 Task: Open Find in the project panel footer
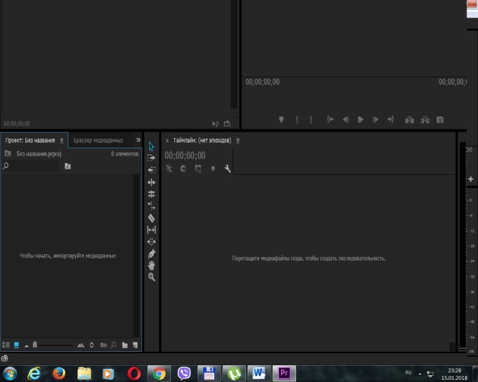click(x=114, y=345)
